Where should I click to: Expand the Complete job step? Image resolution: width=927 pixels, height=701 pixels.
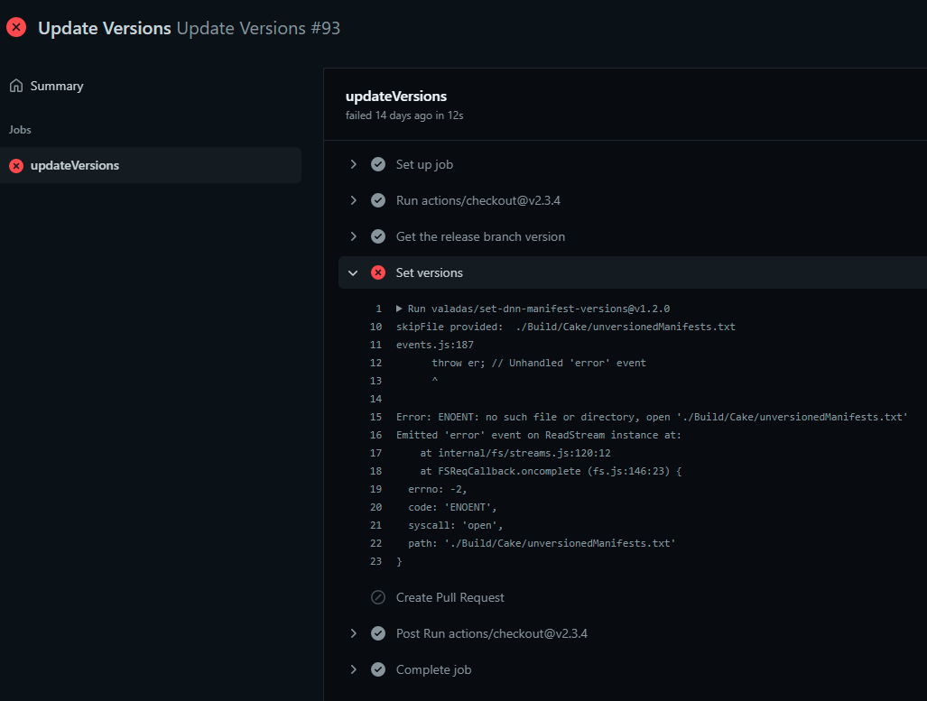click(x=353, y=669)
